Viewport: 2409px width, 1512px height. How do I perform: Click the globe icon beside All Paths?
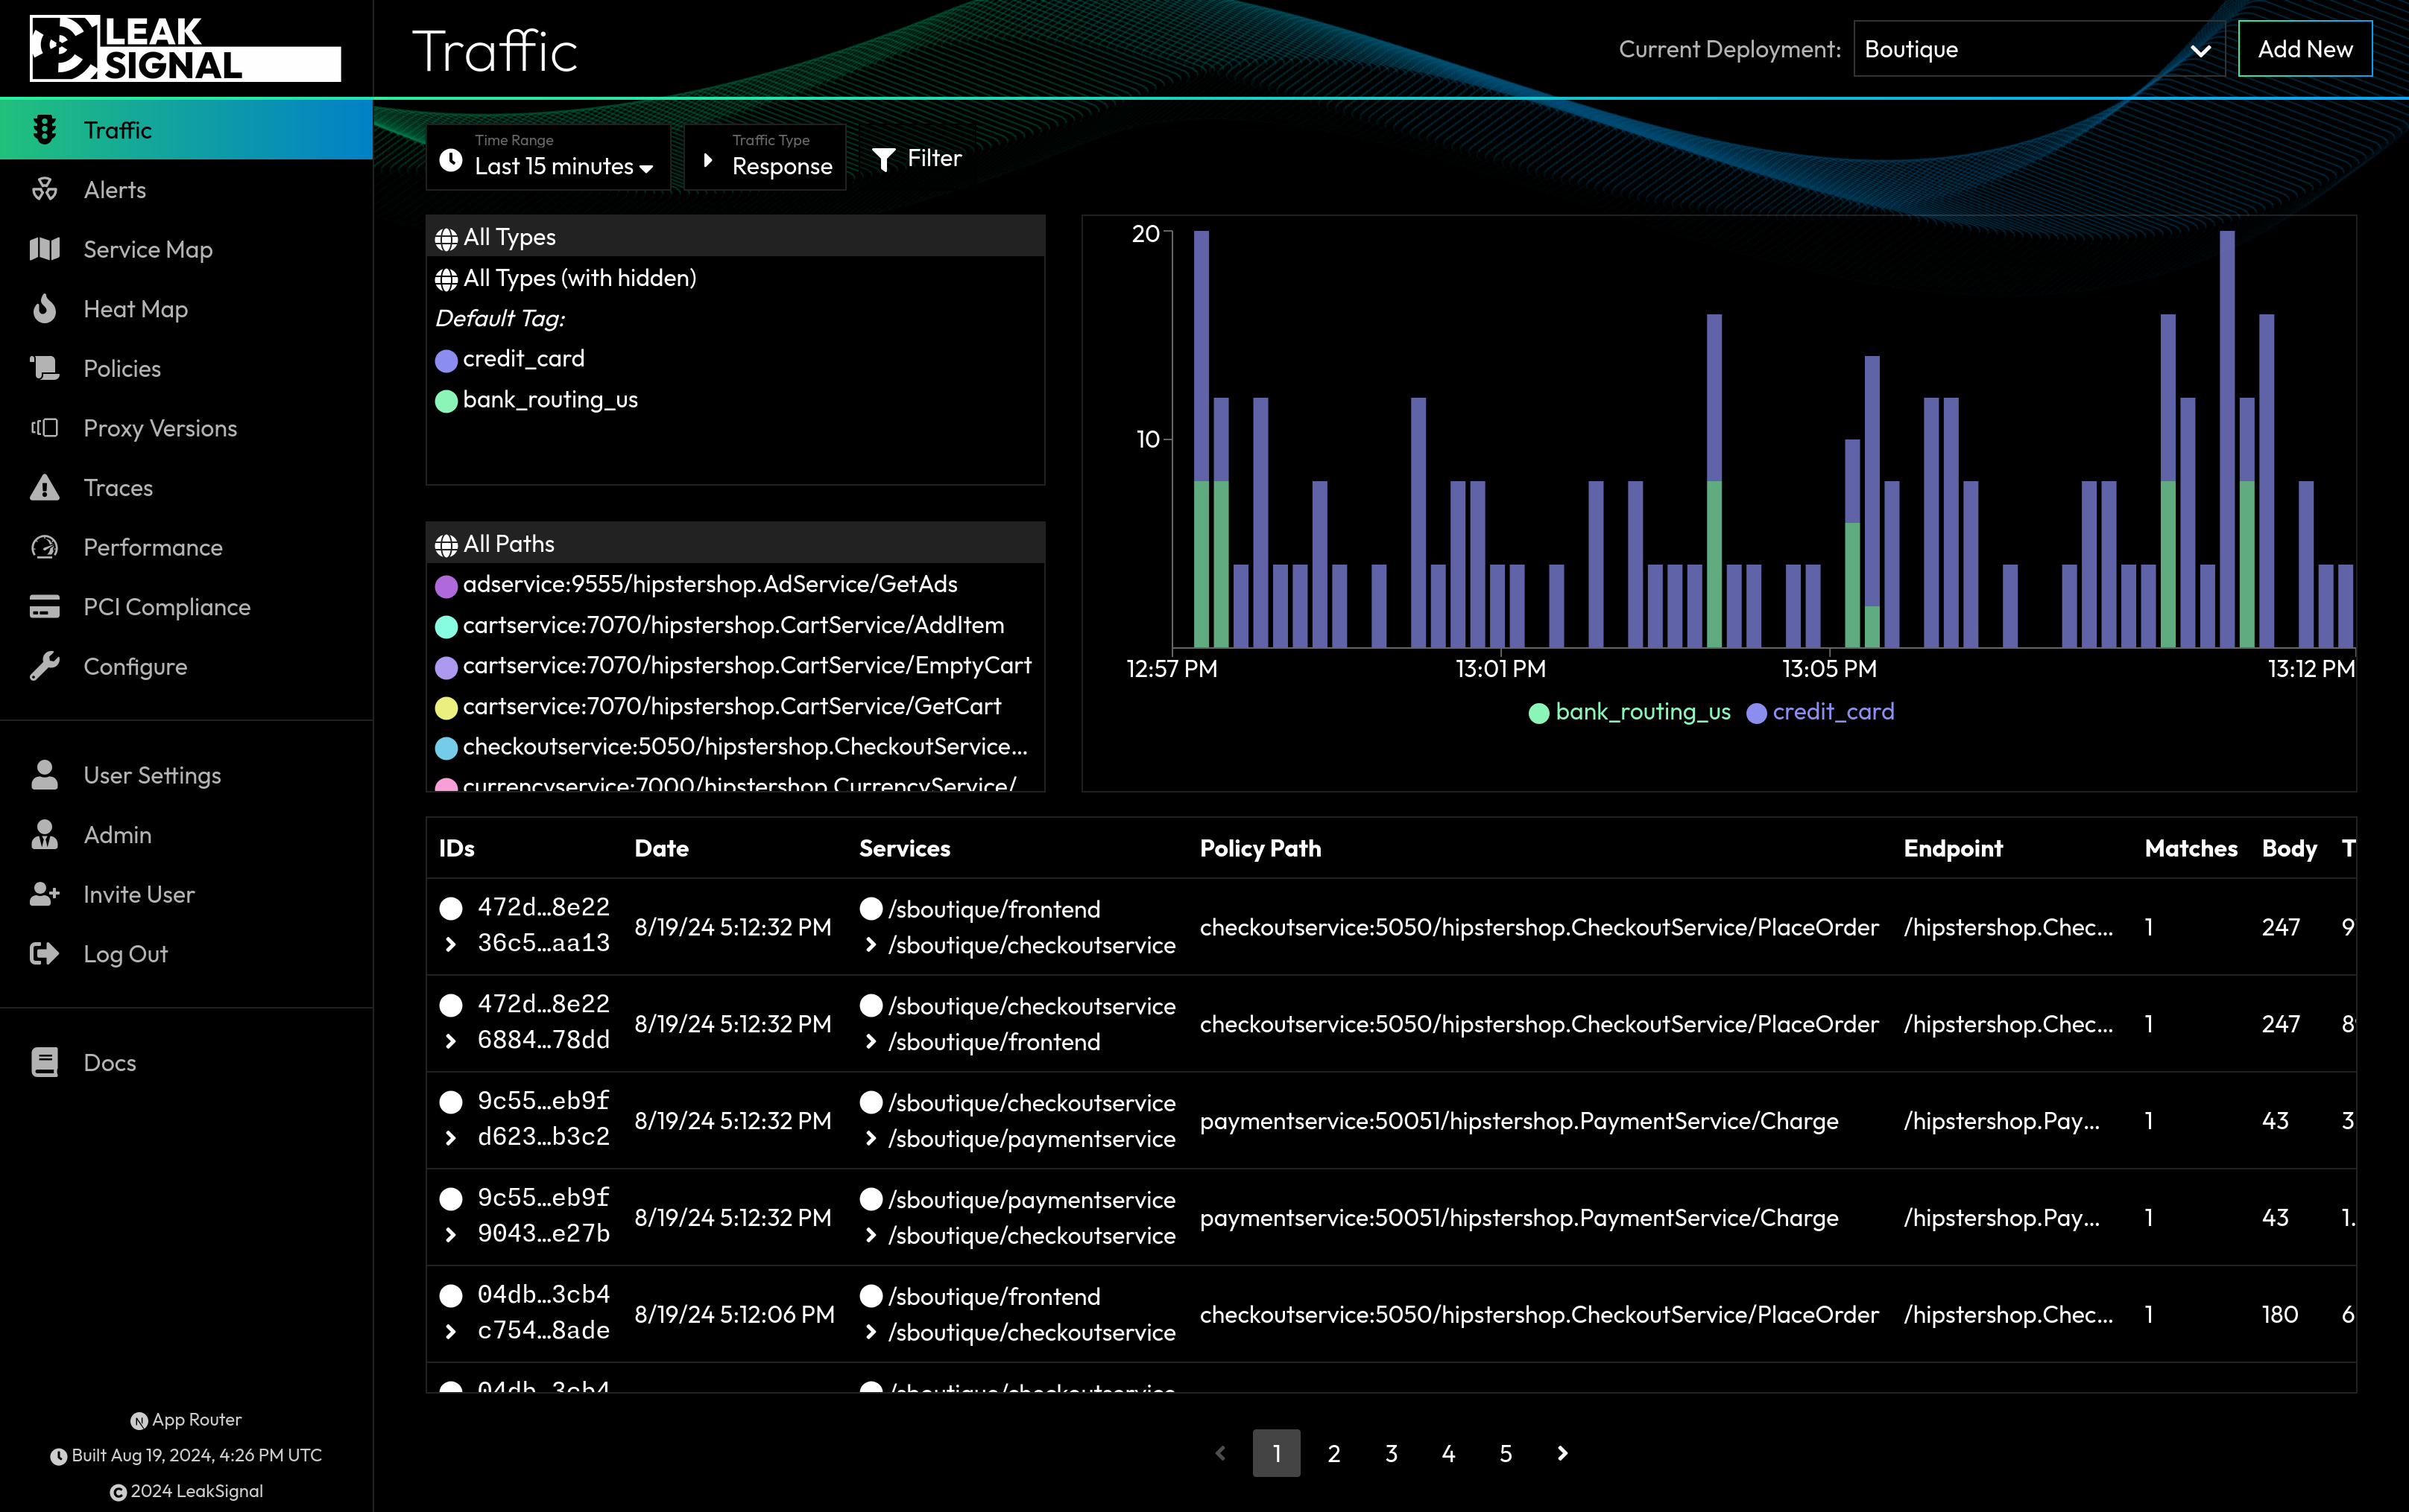click(446, 545)
